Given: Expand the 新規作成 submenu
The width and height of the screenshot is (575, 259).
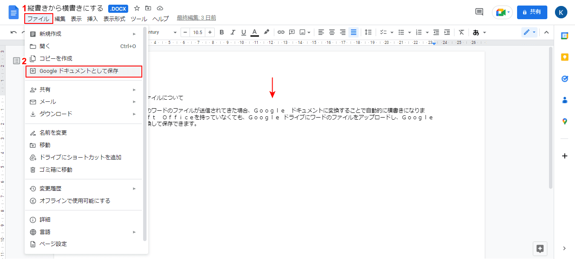Looking at the screenshot, I should pos(86,34).
